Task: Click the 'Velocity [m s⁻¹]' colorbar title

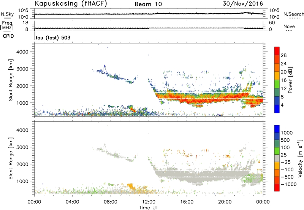Action: pyautogui.click(x=300, y=158)
